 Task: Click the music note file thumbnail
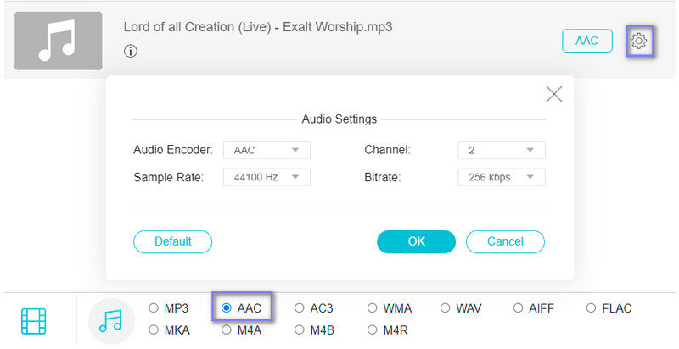tap(58, 41)
